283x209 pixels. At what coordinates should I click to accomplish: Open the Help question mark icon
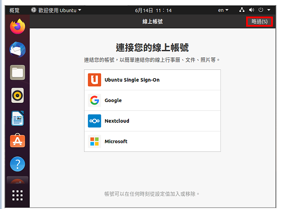tap(17, 164)
